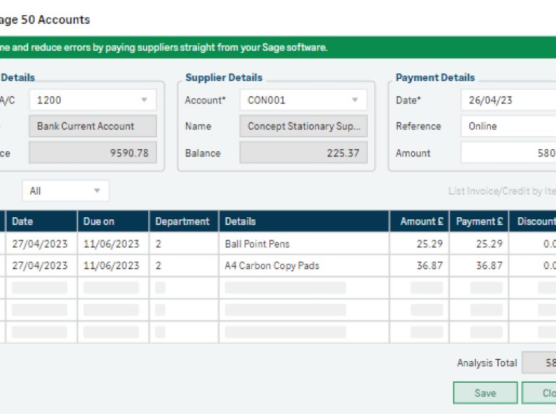Click the 27/04/2023 date in Ball Point Pens row
Screen dimensions: 556x414
pos(41,243)
